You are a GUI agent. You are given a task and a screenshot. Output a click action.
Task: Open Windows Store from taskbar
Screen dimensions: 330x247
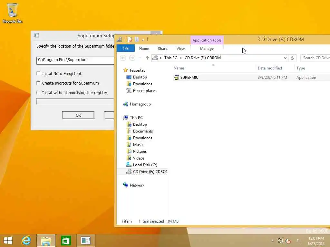point(66,241)
